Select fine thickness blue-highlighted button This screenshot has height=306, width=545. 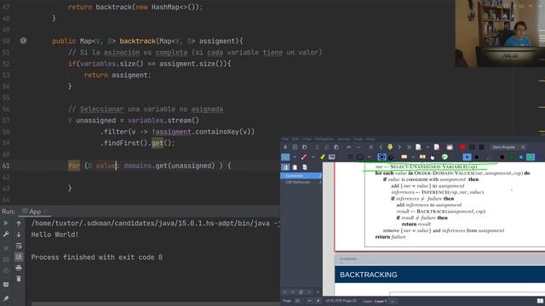[468, 157]
